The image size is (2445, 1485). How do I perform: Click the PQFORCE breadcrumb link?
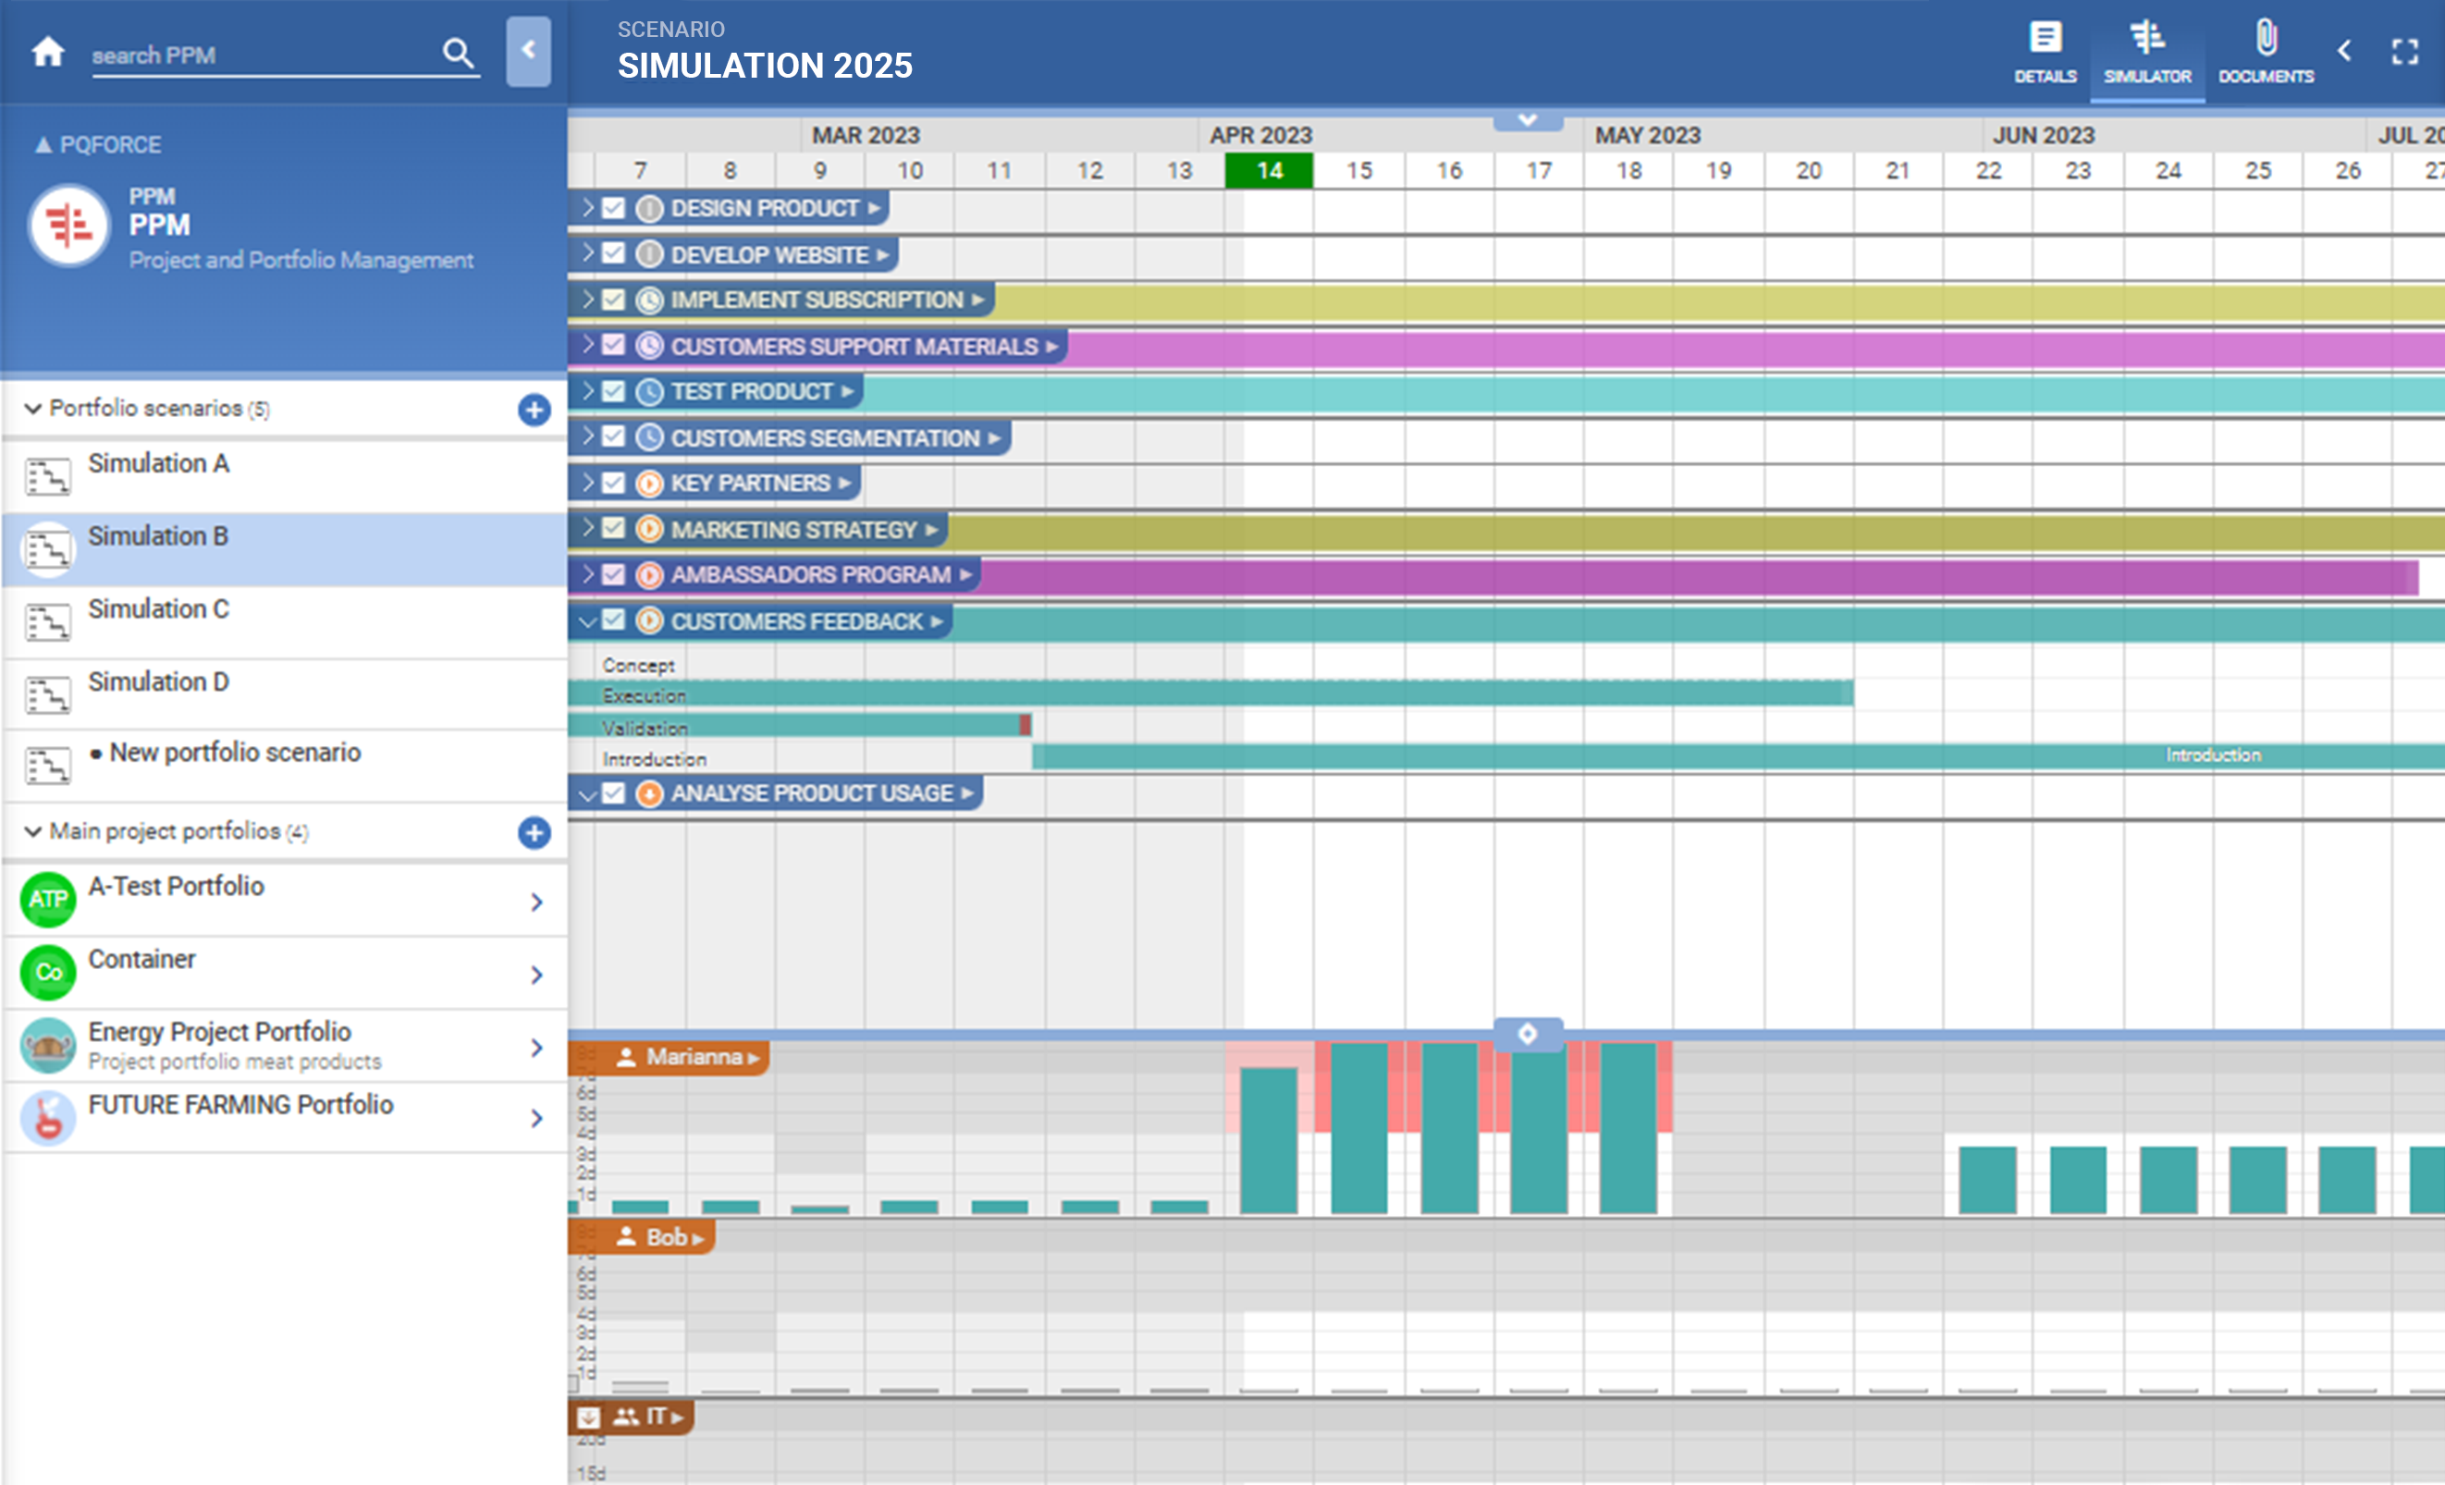[98, 145]
